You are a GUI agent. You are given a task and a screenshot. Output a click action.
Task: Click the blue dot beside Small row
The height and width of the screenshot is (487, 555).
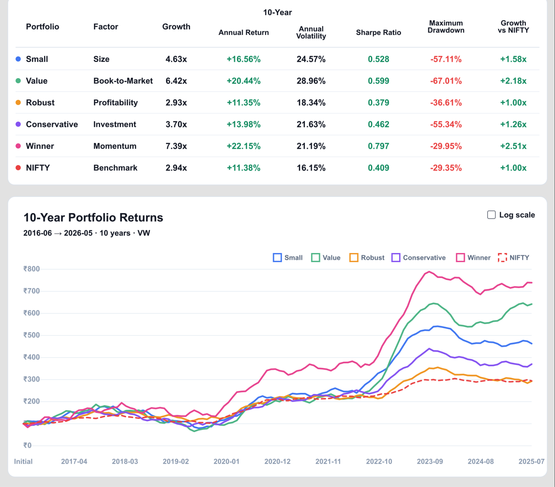pyautogui.click(x=18, y=59)
